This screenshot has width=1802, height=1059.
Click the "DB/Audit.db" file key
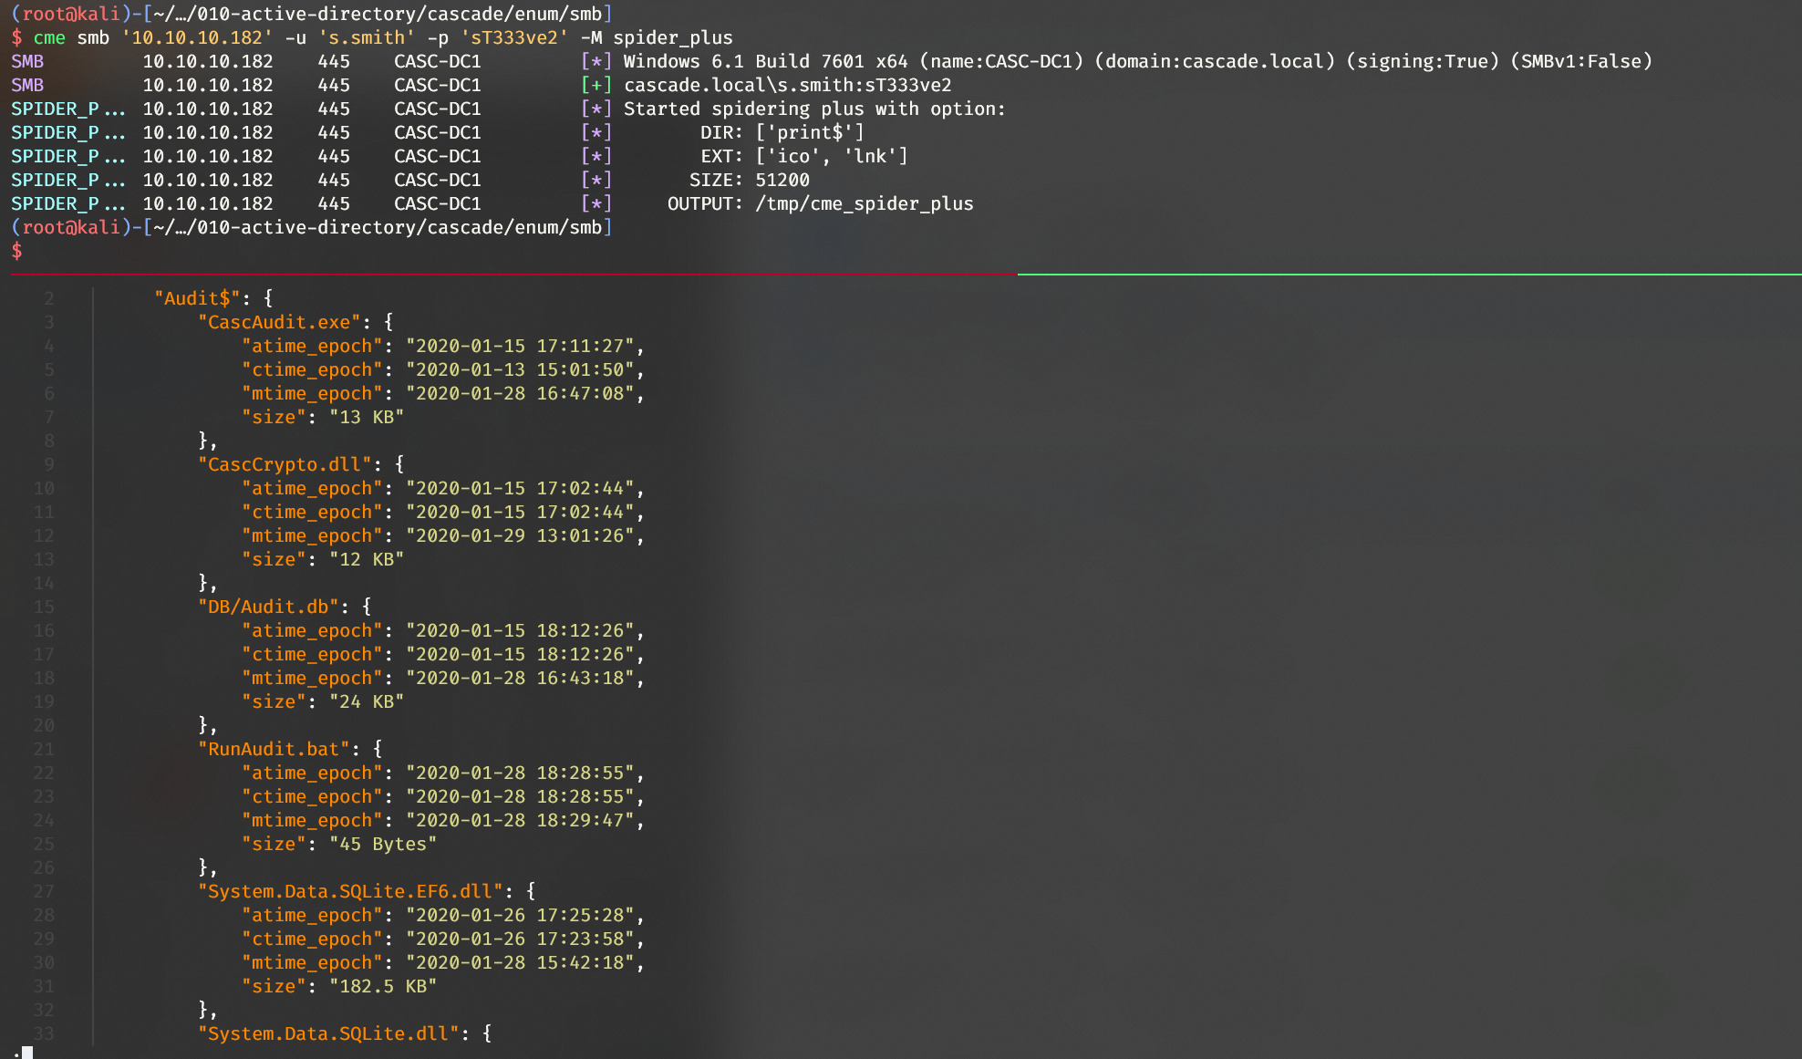268,607
